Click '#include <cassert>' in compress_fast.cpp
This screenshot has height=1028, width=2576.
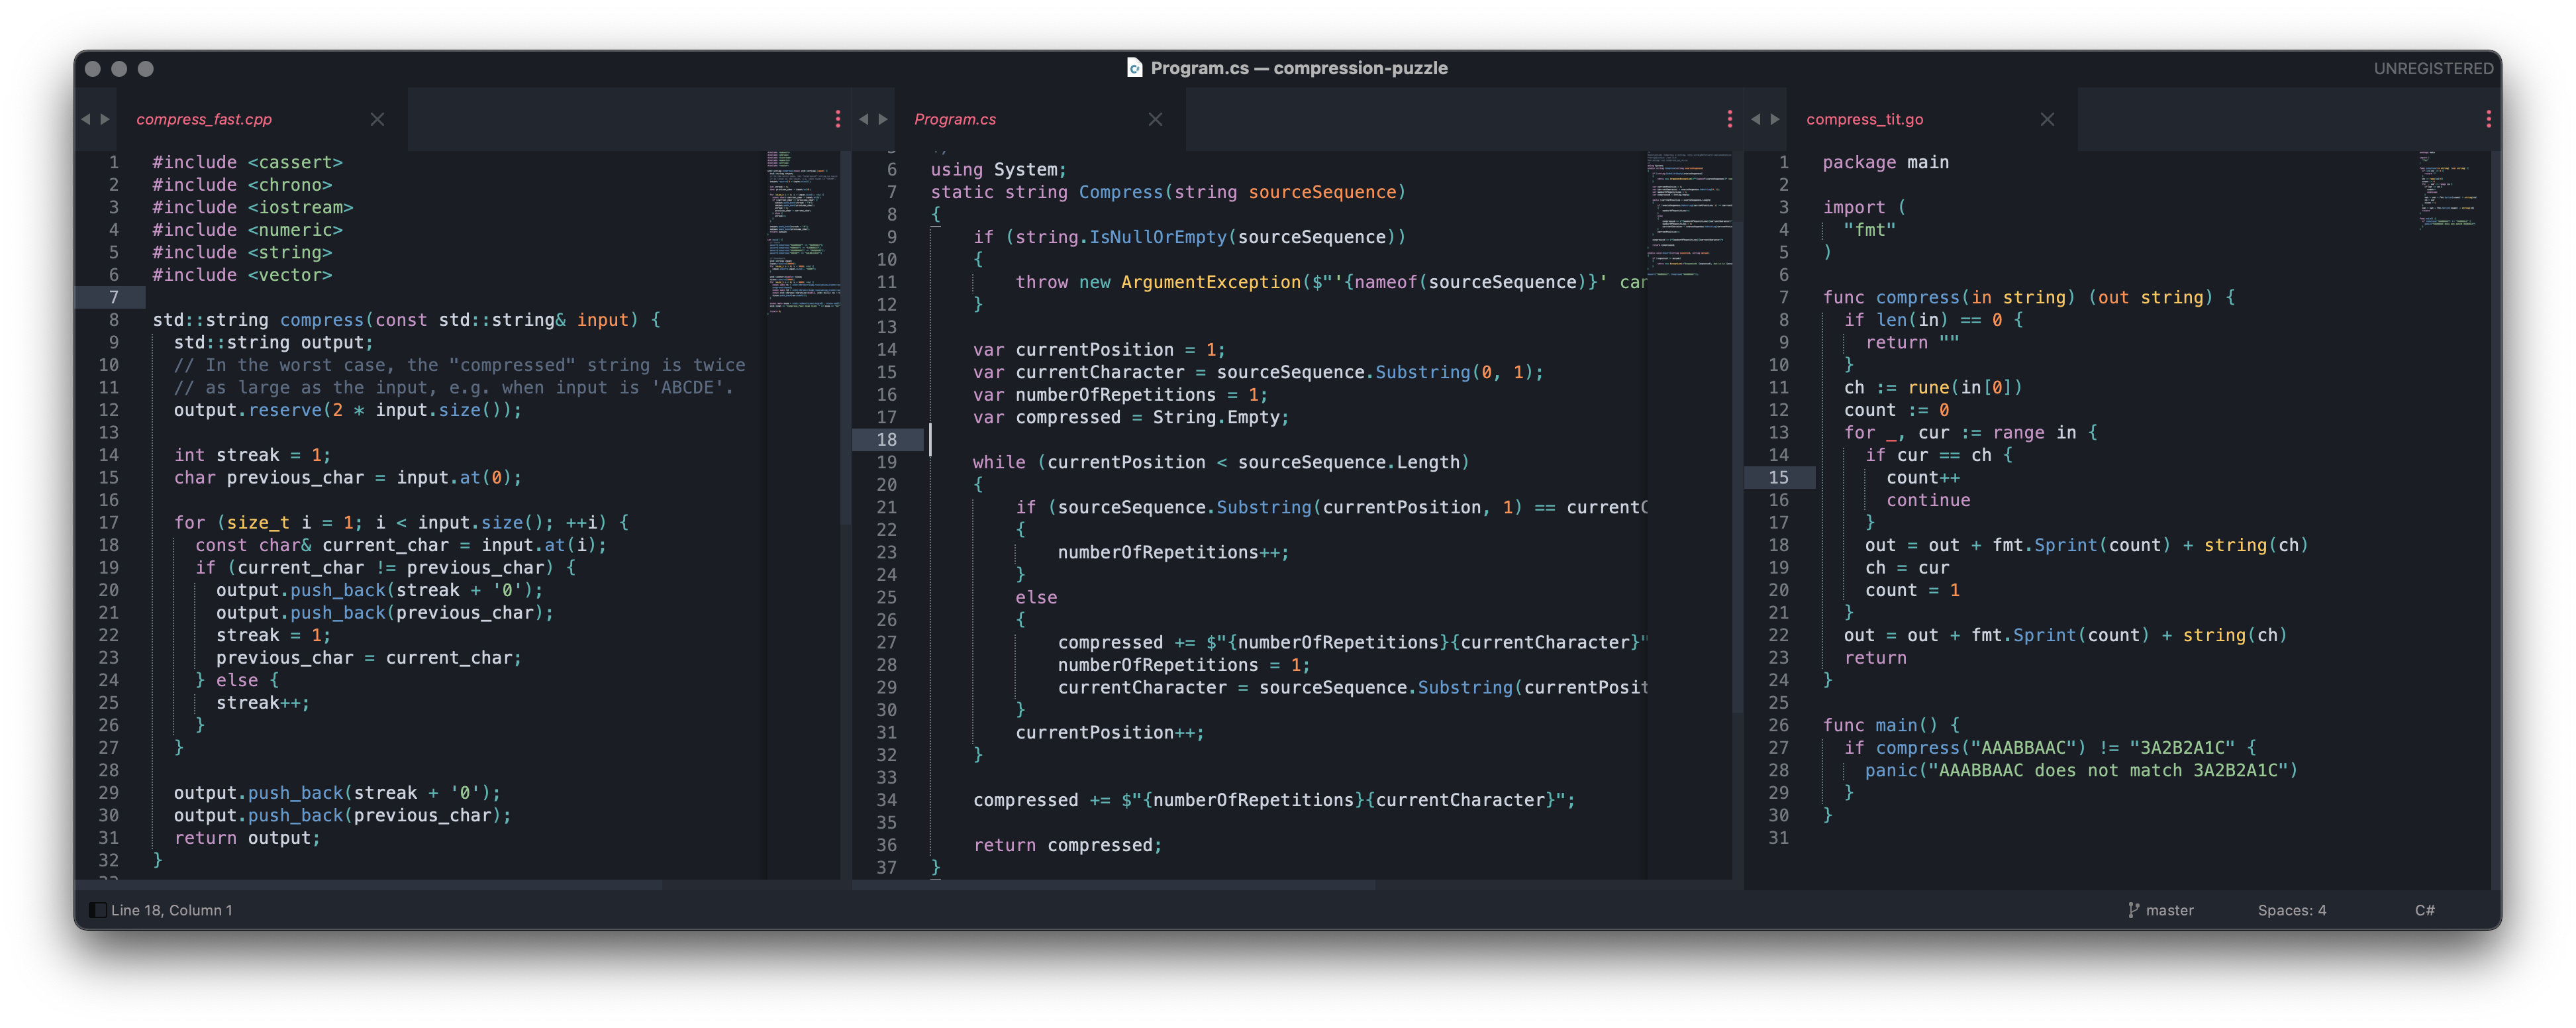(x=247, y=162)
